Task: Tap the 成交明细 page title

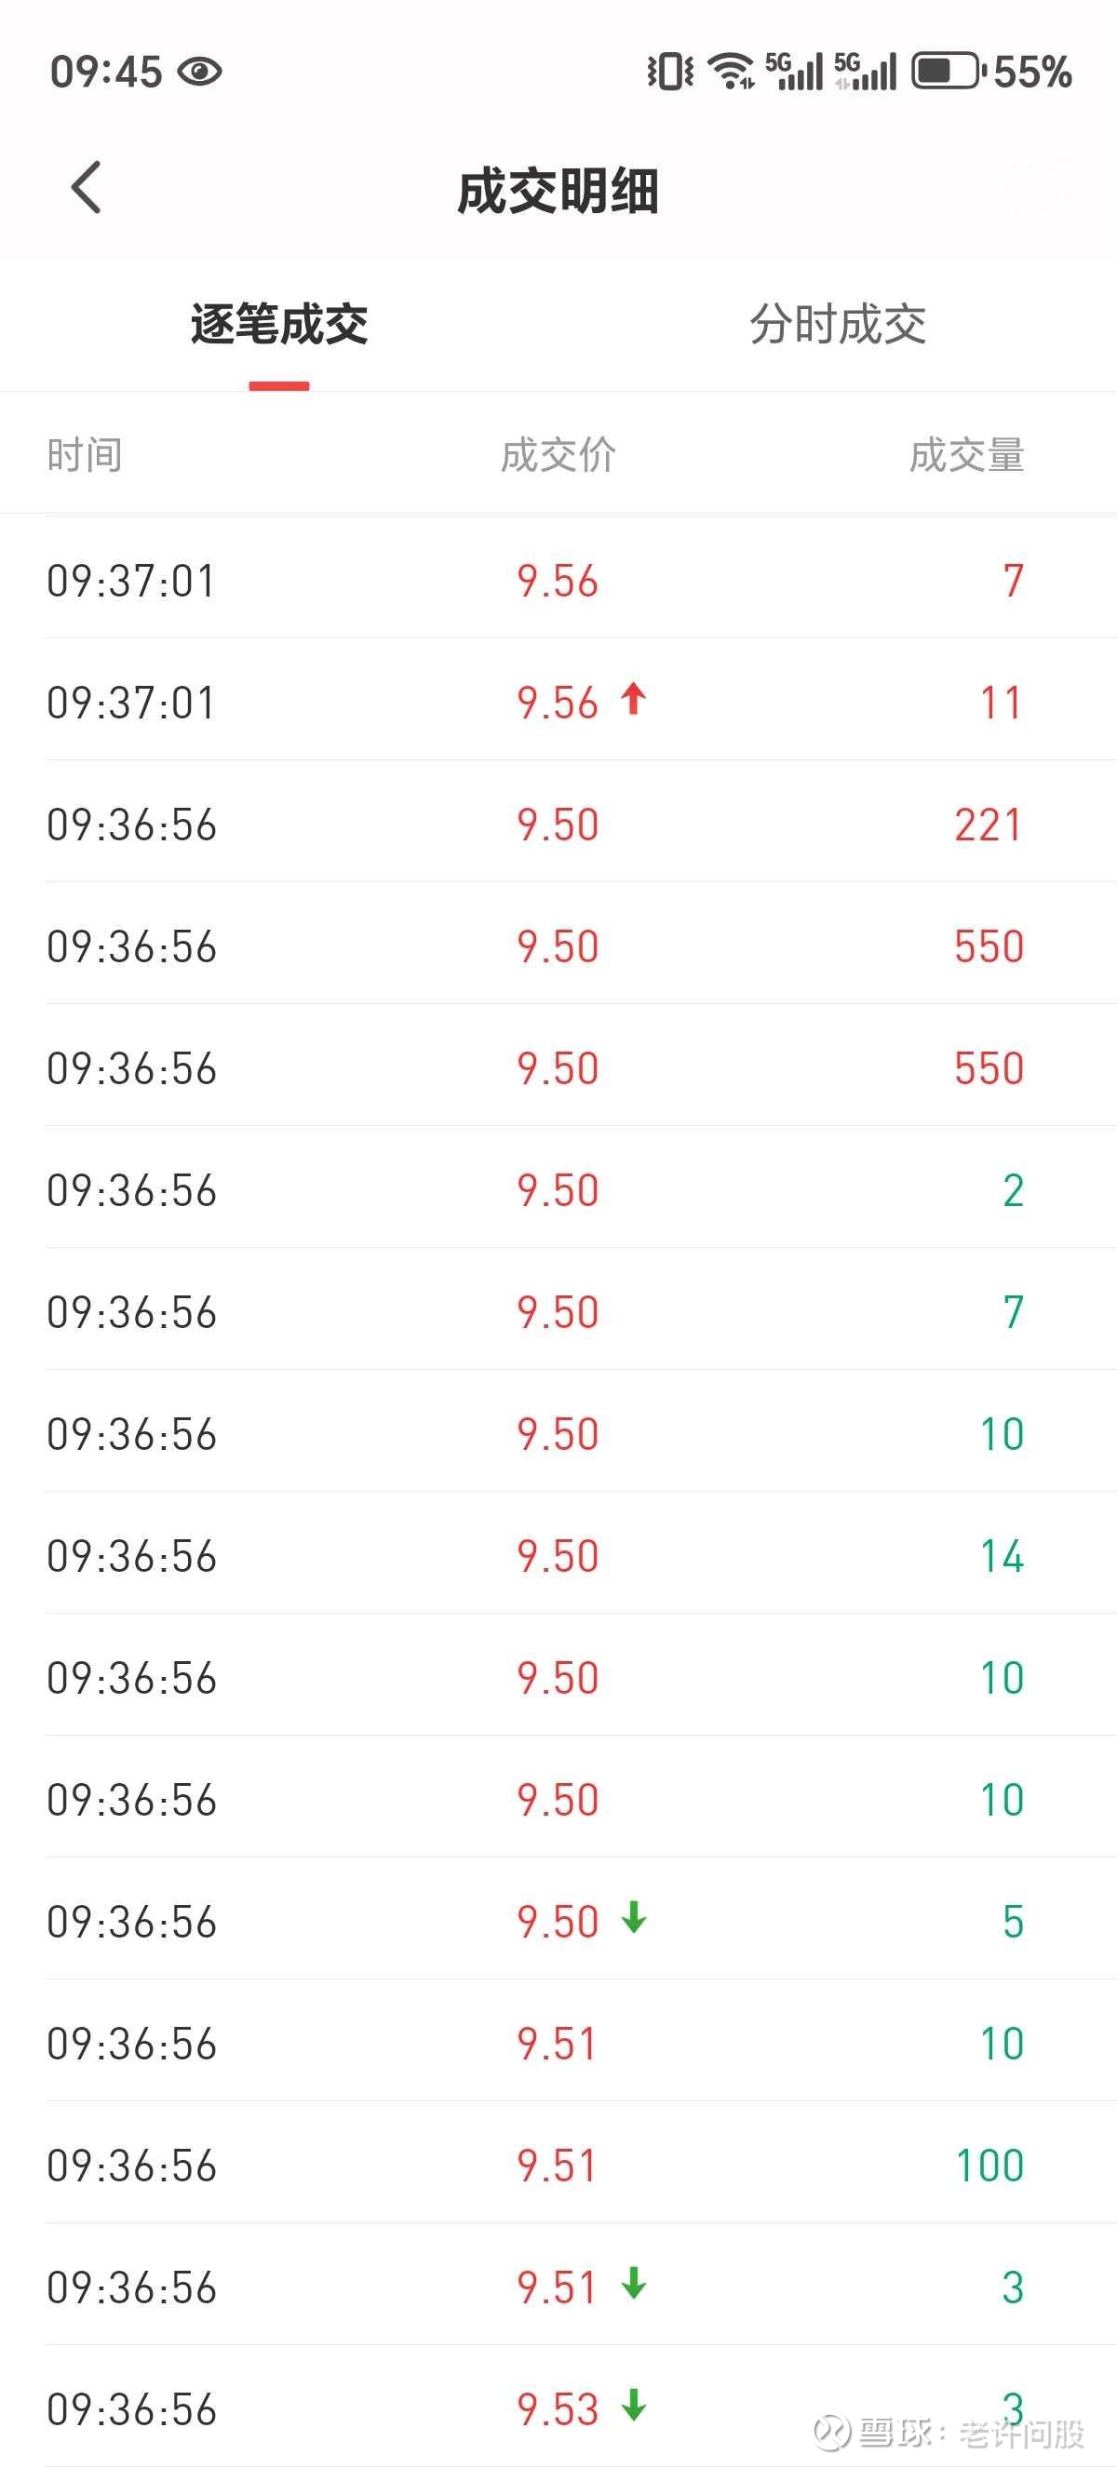Action: tap(558, 191)
